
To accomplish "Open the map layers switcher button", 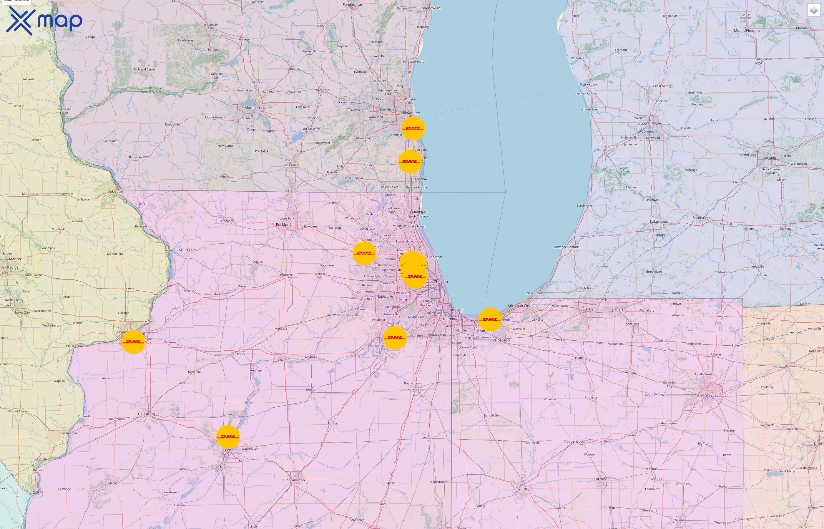I will tap(814, 10).
